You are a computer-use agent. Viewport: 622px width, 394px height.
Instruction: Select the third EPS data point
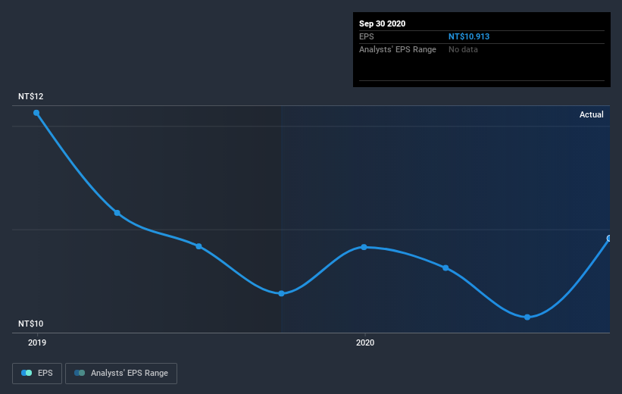tap(198, 246)
